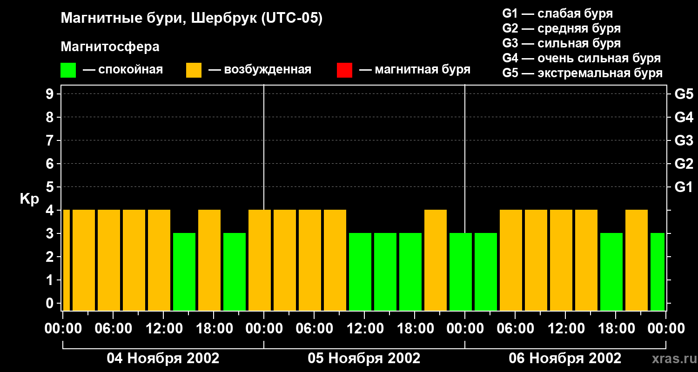
Task: Click the '— спокойная' legend label
Action: pos(123,70)
